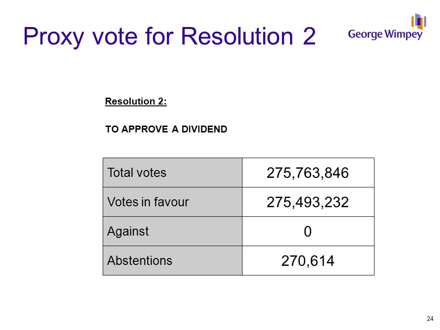This screenshot has width=440, height=330.
Task: Select the slide title Proxy vote for Resolution 2
Action: 170,36
